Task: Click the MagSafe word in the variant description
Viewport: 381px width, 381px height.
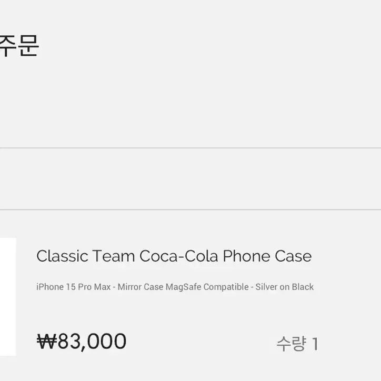Action: coord(184,287)
